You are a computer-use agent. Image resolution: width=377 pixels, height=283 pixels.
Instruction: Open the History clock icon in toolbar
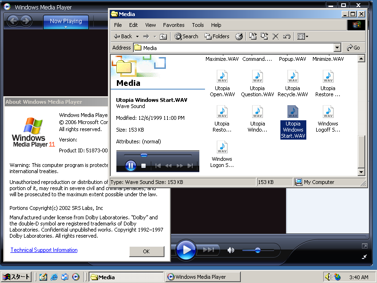pos(239,36)
